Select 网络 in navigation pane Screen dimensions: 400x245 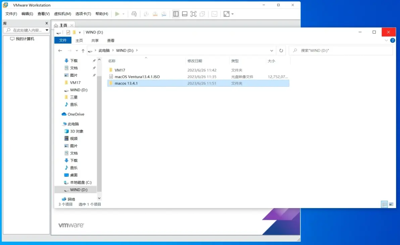coord(71,199)
